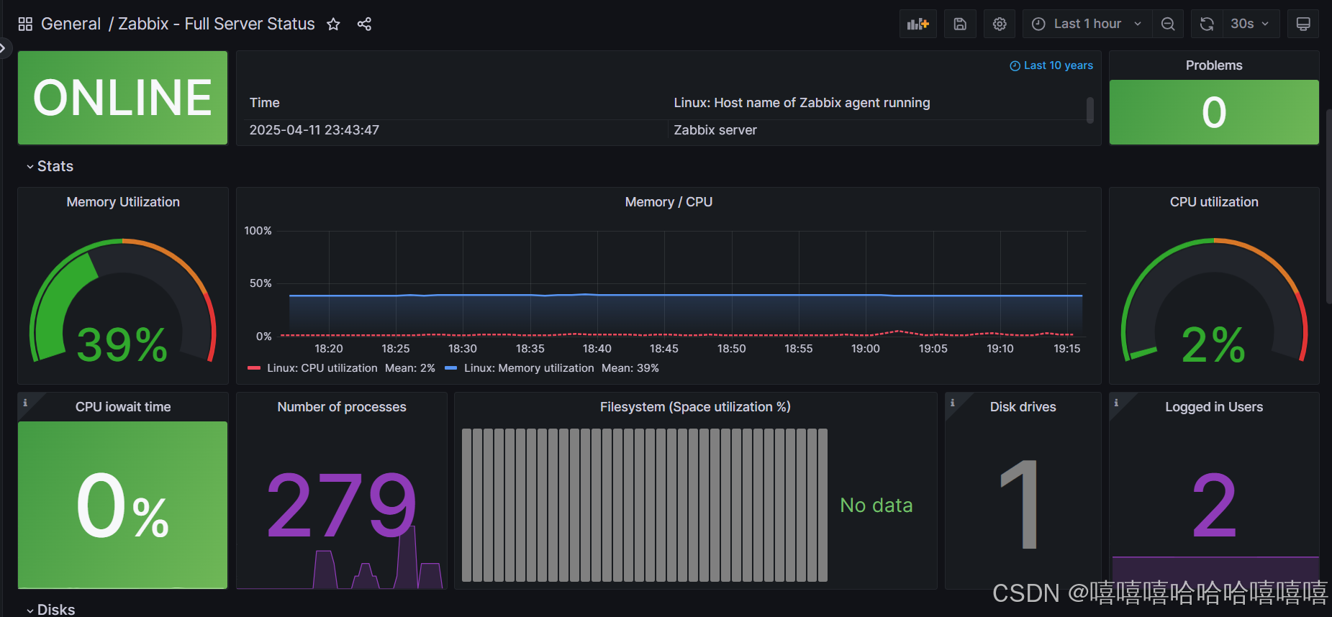
Task: Save the dashboard
Action: click(x=960, y=24)
